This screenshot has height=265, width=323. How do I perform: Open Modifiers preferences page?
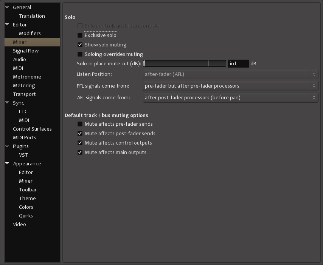click(x=30, y=33)
